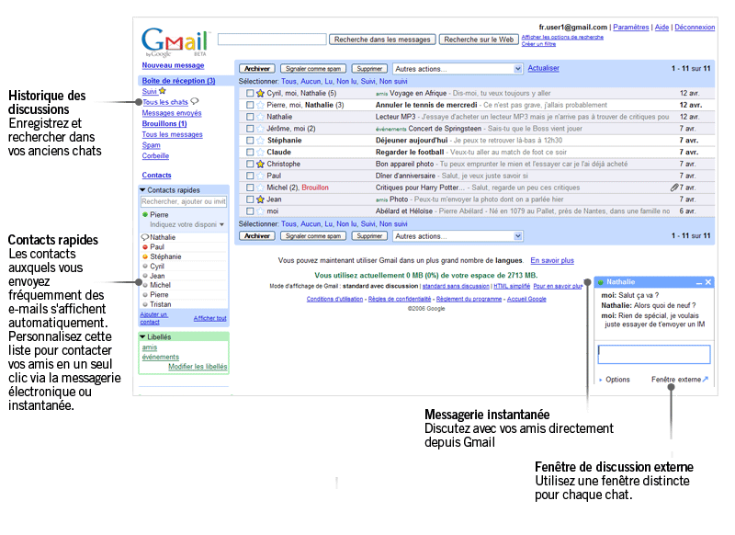Click Recherche sur le Web button

pos(479,40)
